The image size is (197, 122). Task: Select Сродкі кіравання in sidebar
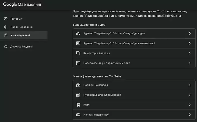click(22, 27)
